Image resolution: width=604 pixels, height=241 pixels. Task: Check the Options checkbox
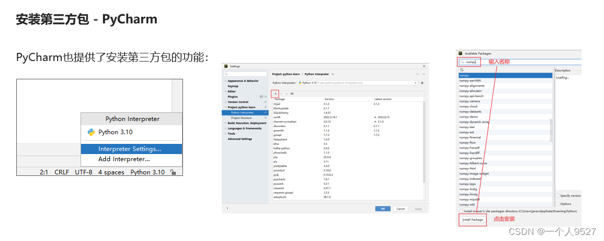pyautogui.click(x=558, y=204)
